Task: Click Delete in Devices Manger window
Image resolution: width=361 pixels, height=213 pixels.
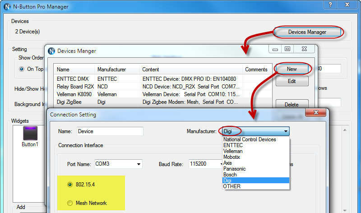Action: coord(292,104)
